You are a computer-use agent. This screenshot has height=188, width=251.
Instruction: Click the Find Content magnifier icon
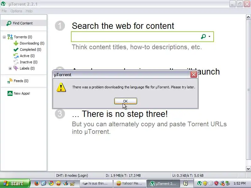[x=9, y=23]
